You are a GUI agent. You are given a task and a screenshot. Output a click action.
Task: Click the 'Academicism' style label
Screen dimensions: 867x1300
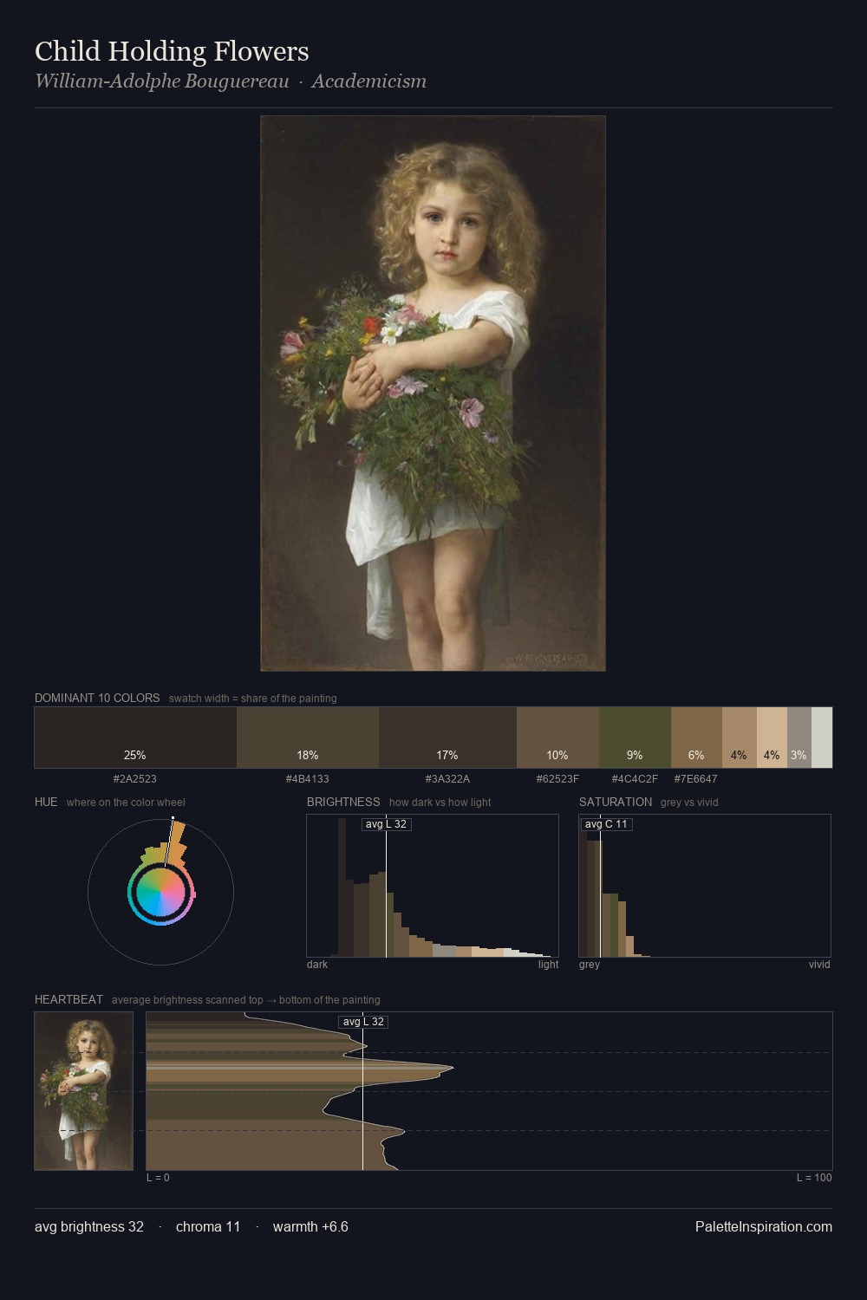tap(369, 81)
